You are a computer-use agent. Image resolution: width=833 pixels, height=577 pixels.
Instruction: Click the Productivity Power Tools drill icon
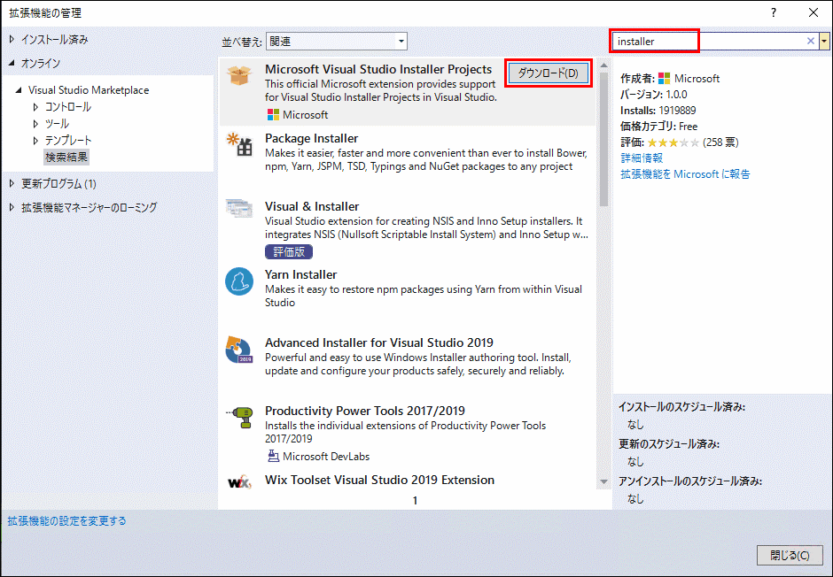239,418
